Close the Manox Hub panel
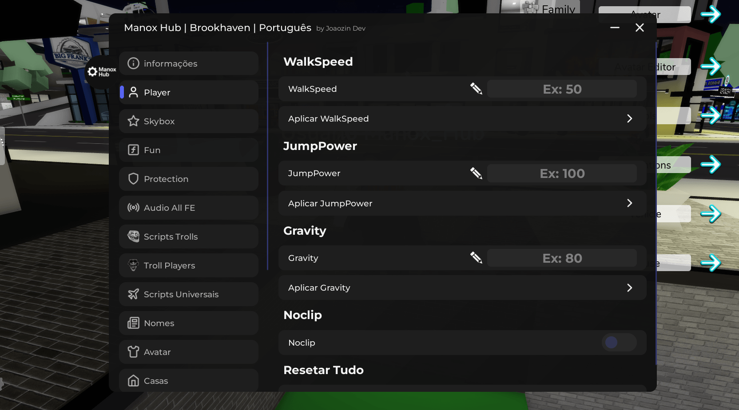 coord(640,28)
